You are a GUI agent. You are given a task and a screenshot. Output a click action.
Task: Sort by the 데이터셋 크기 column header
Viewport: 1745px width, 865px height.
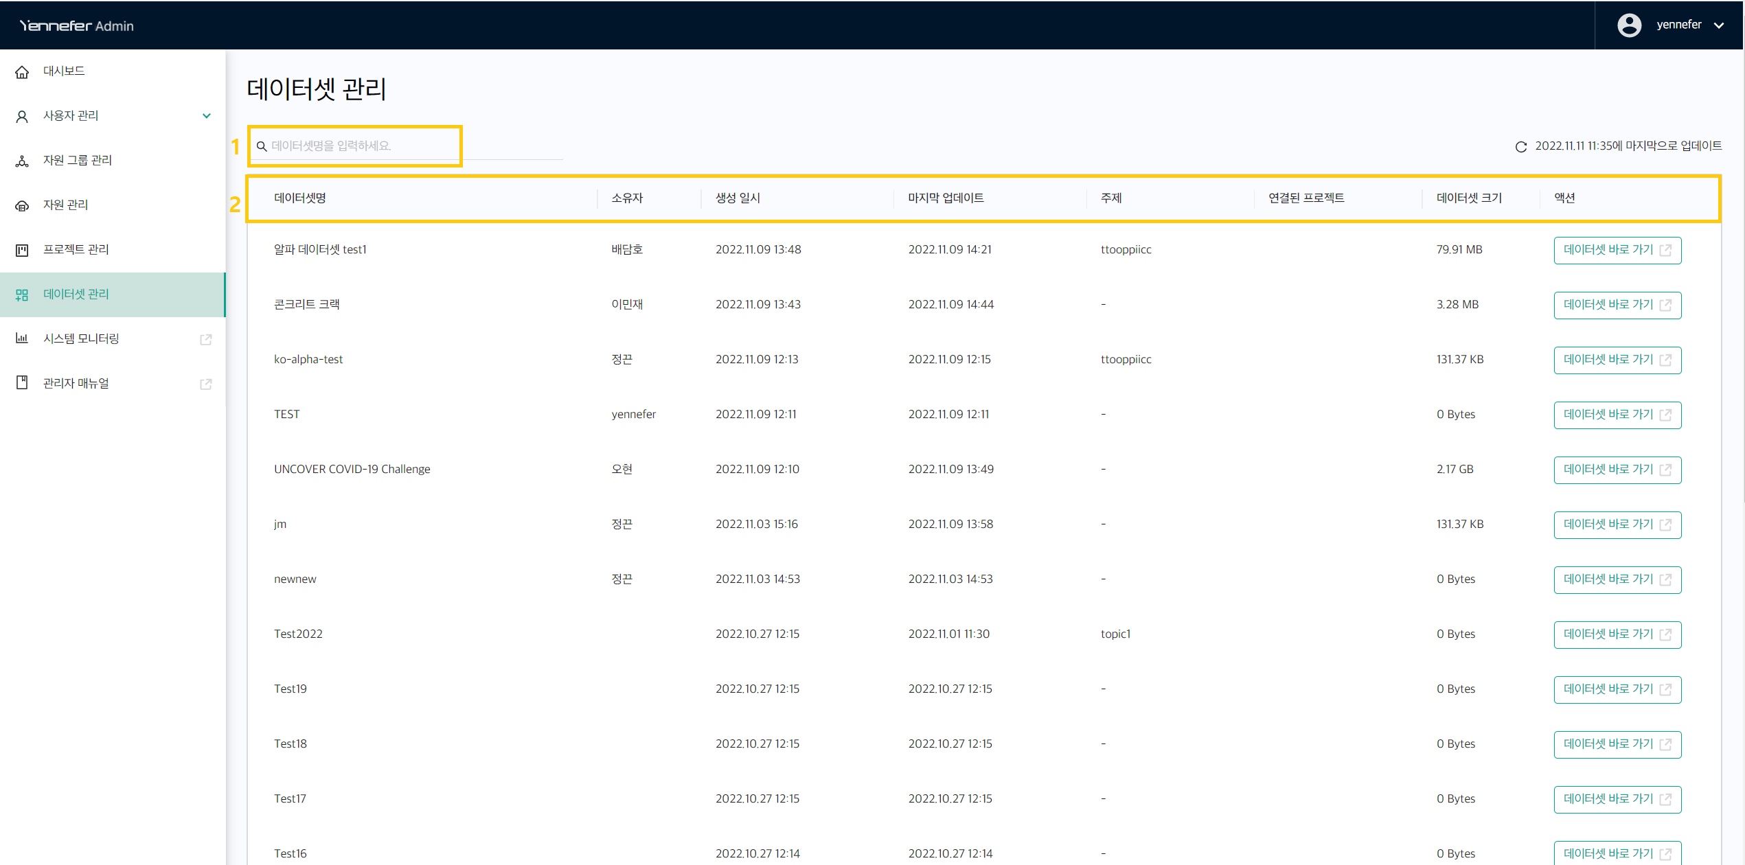[x=1468, y=198]
